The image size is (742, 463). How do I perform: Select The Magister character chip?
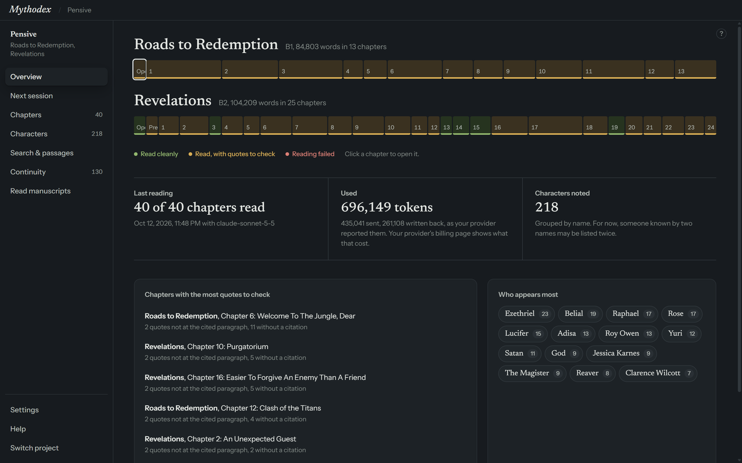pyautogui.click(x=532, y=373)
